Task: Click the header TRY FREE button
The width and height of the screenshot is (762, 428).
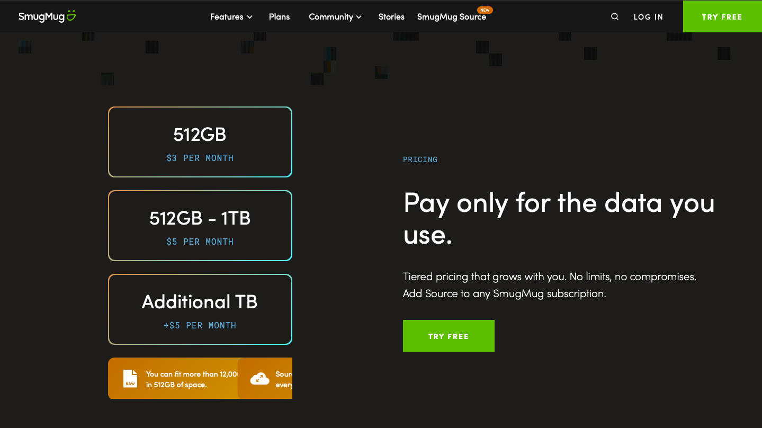Action: pos(722,16)
